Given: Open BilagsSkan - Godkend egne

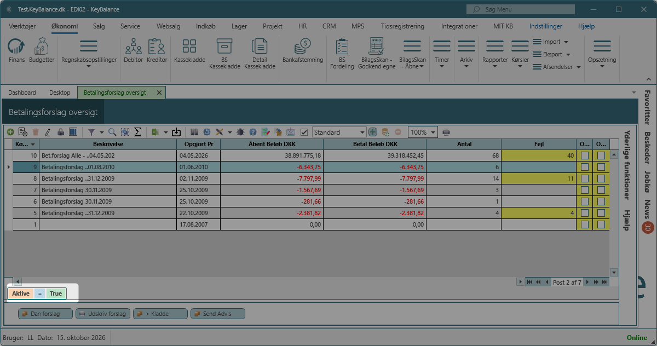Looking at the screenshot, I should pos(376,54).
